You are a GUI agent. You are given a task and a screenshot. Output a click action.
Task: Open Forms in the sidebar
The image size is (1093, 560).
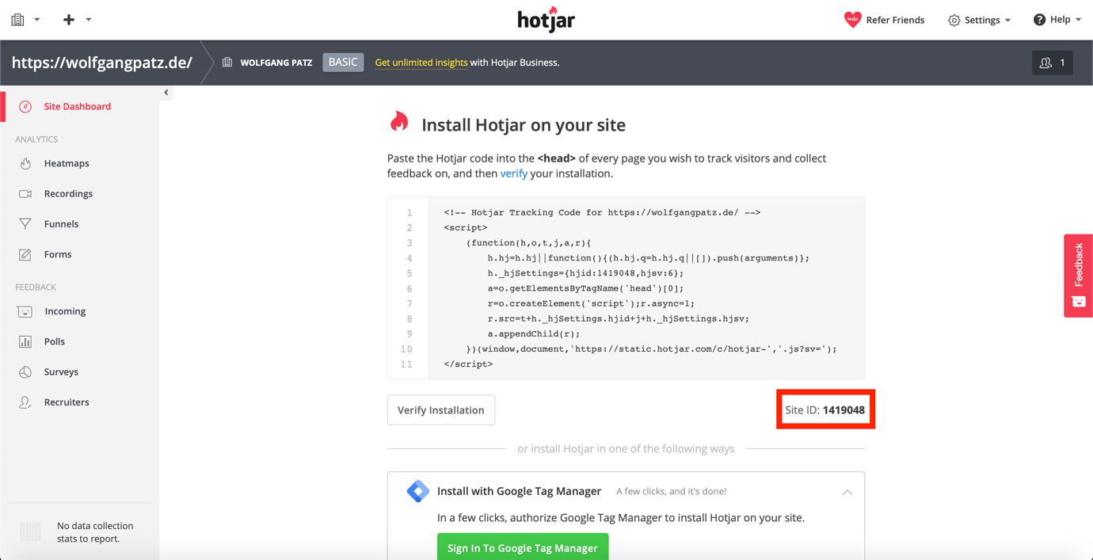click(x=58, y=254)
